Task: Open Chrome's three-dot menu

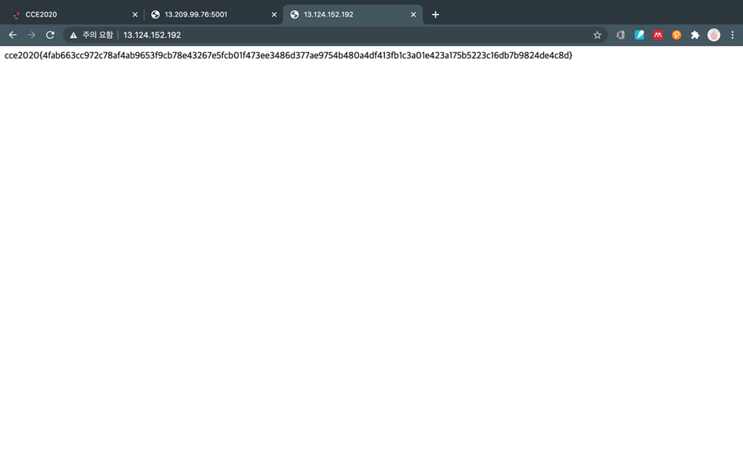Action: click(732, 35)
